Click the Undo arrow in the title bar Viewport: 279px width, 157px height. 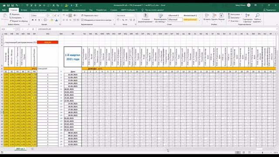(17, 5)
